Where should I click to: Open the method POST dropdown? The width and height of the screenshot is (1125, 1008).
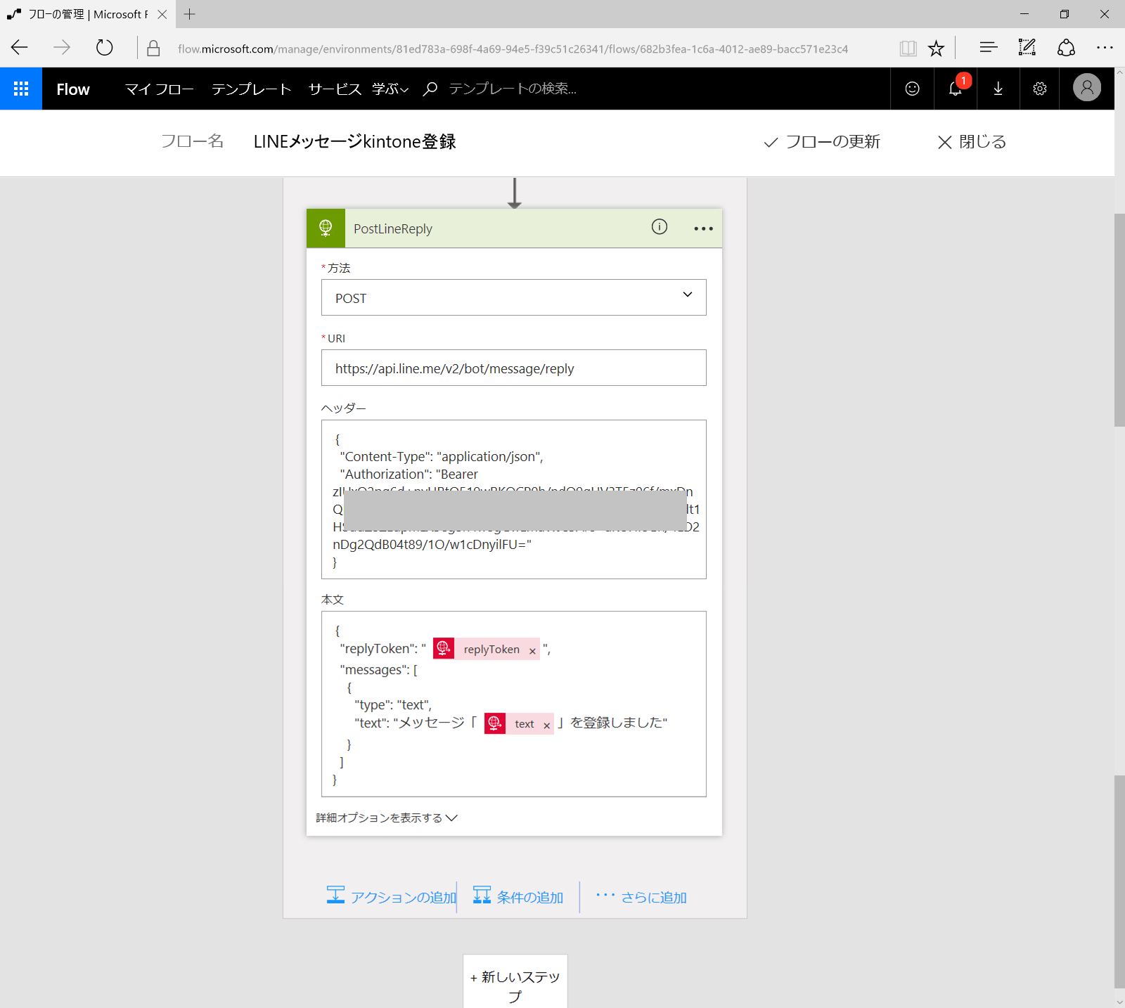click(x=514, y=297)
